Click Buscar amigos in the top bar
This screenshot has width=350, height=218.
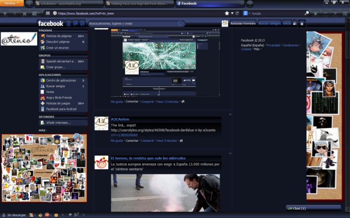coord(269,24)
